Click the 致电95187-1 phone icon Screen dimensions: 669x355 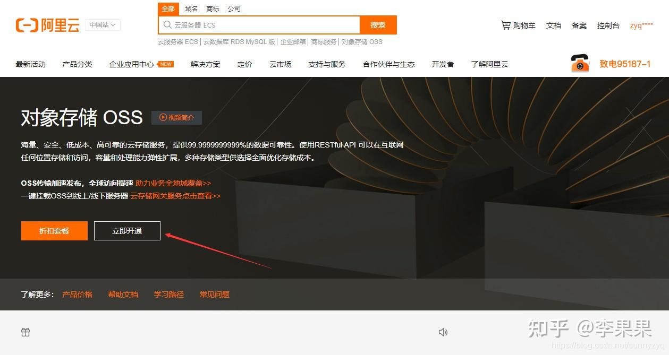coord(579,64)
